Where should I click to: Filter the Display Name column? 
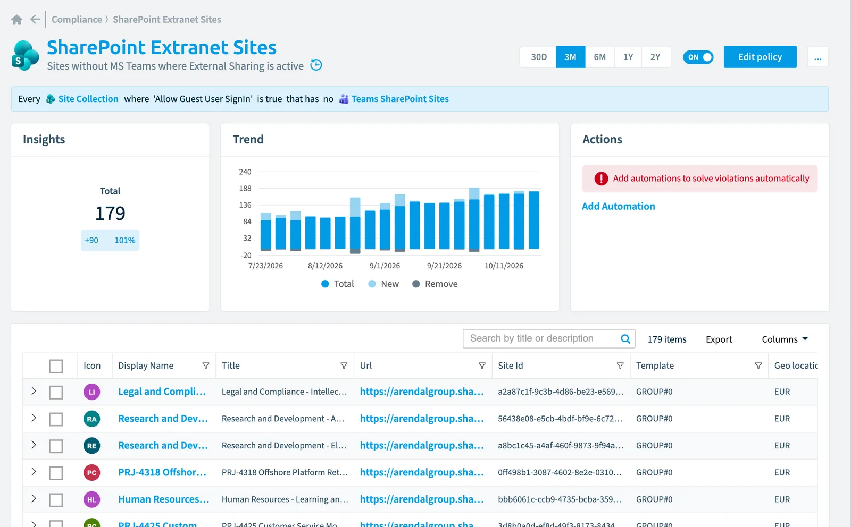pos(206,365)
